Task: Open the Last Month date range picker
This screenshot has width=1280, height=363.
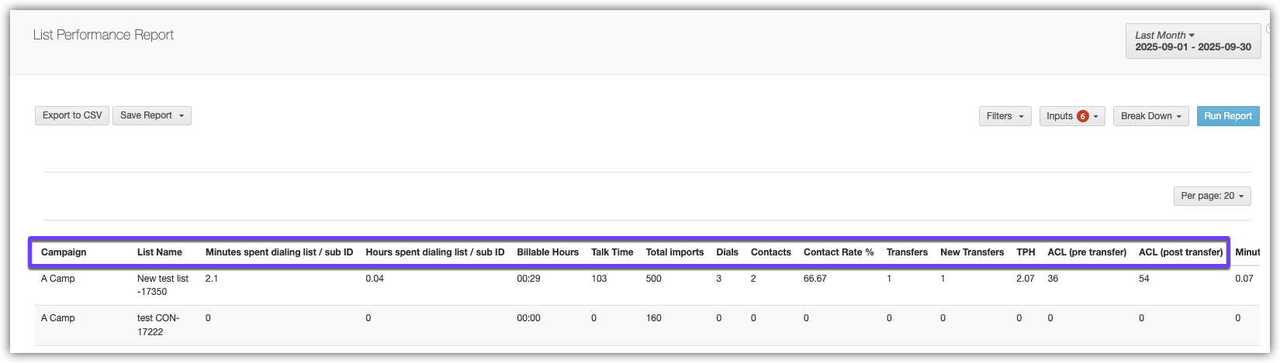Action: pyautogui.click(x=1193, y=41)
